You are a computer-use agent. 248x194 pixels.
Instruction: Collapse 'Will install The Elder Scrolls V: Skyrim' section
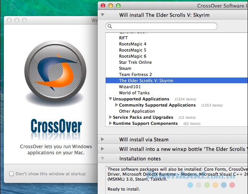(x=103, y=15)
